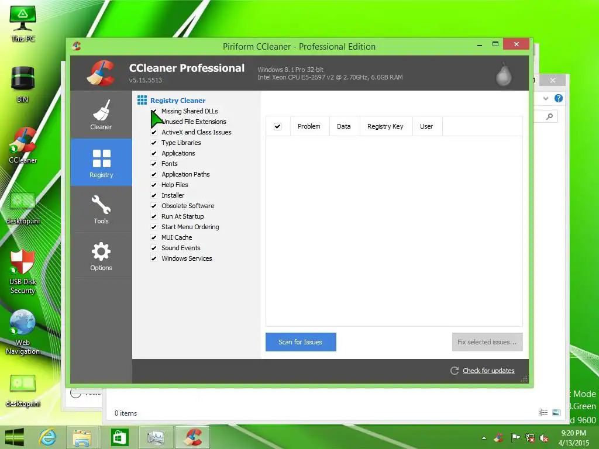Toggle Type Libraries checkbox
The height and width of the screenshot is (449, 599).
tap(154, 143)
